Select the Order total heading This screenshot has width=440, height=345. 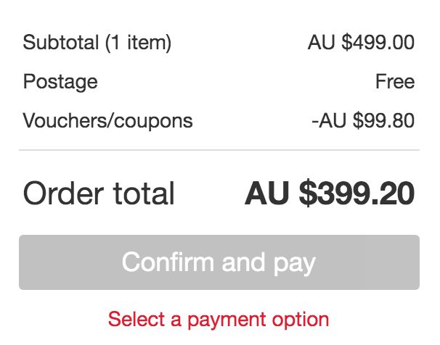click(x=99, y=194)
